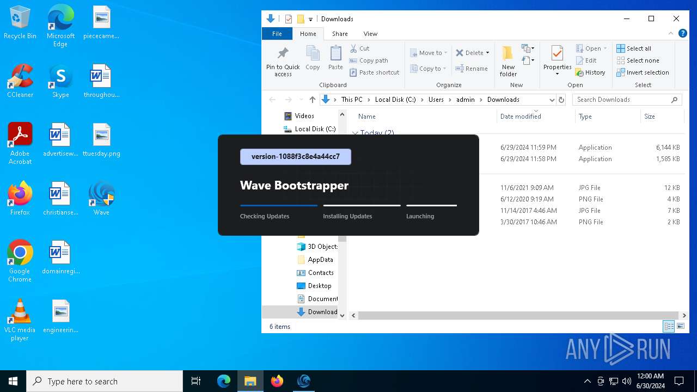
Task: Click Select all in ribbon
Action: [x=634, y=48]
